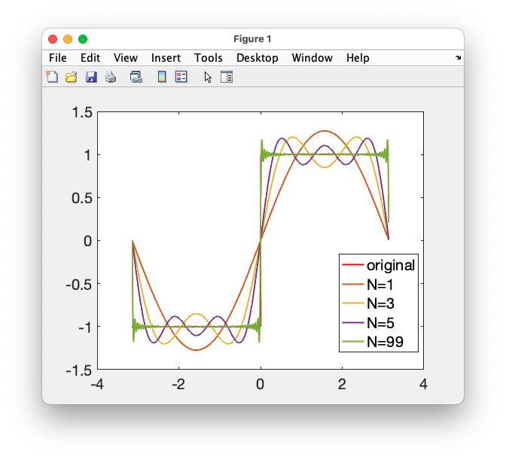The image size is (506, 460).
Task: Select the 'original' legend entry
Action: (x=379, y=265)
